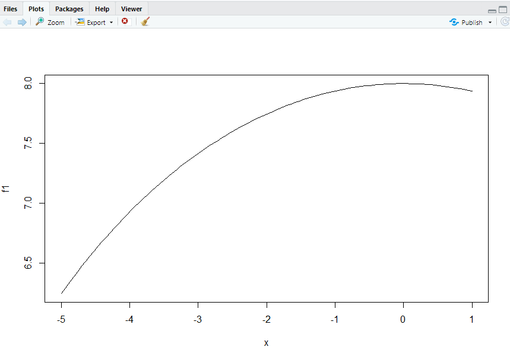Click the x-axis tick label -5

tap(61, 320)
